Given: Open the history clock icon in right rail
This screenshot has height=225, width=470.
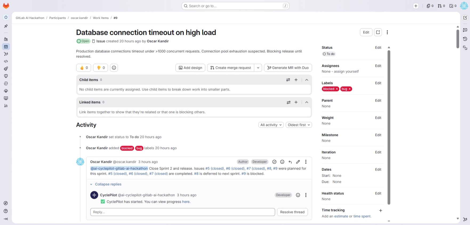Looking at the screenshot, I should click(465, 39).
